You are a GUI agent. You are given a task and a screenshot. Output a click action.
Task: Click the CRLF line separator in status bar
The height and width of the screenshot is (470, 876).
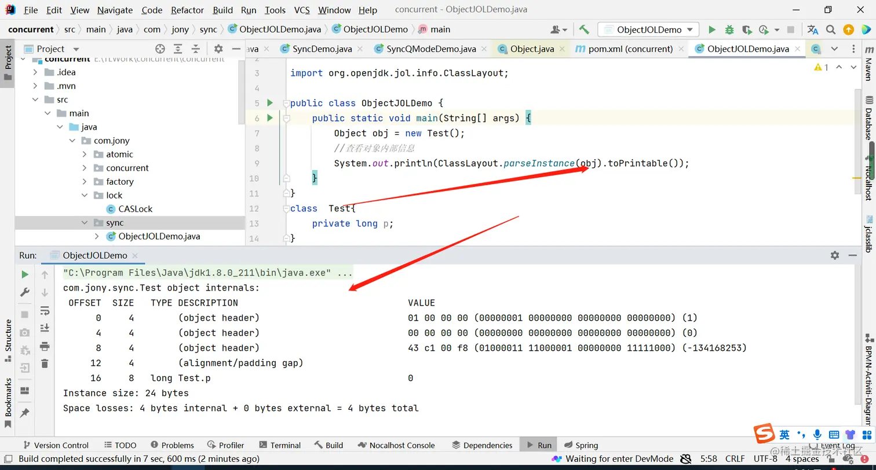pos(735,459)
